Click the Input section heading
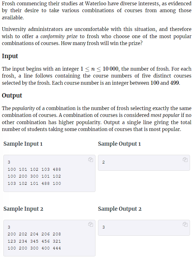The height and width of the screenshot is (257, 195). click(x=10, y=56)
